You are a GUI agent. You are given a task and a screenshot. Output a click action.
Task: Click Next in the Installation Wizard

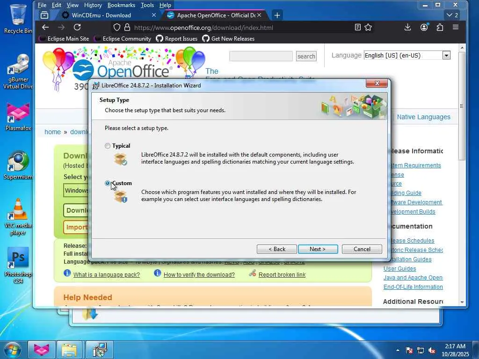(318, 249)
